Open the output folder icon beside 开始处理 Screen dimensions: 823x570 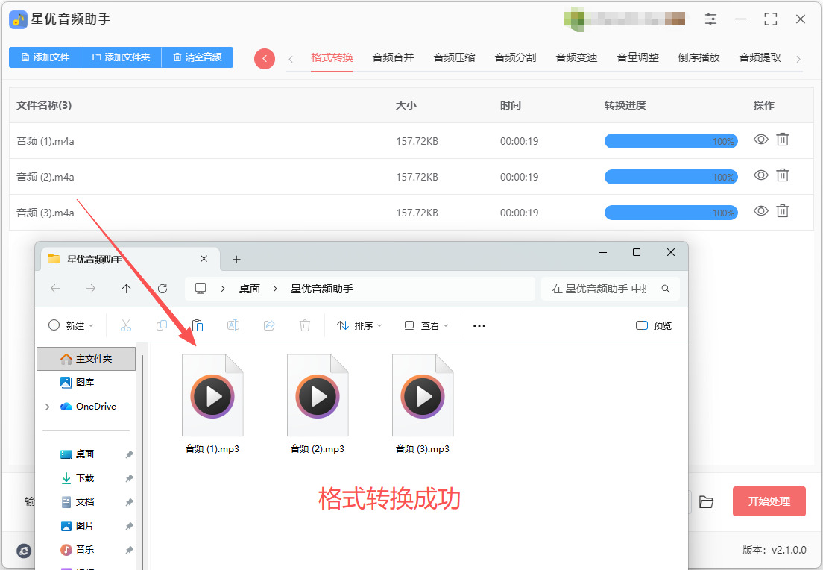[706, 501]
